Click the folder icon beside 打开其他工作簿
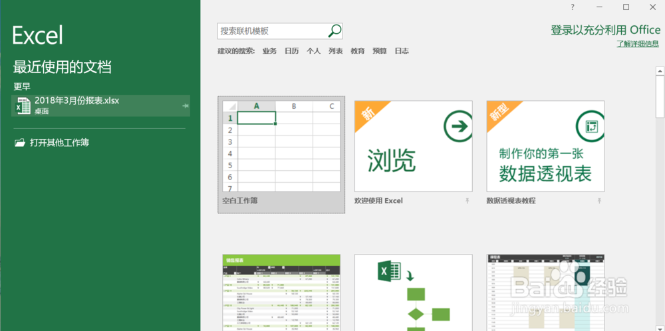The image size is (665, 331). pos(20,143)
